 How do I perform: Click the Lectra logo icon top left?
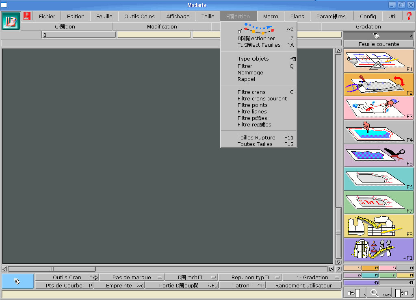tap(11, 21)
